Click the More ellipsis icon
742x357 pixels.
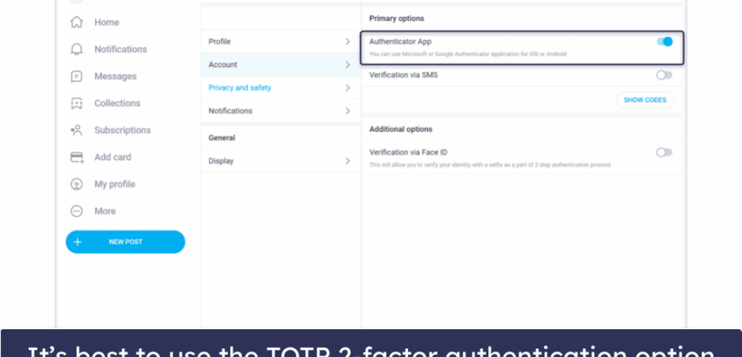(76, 211)
